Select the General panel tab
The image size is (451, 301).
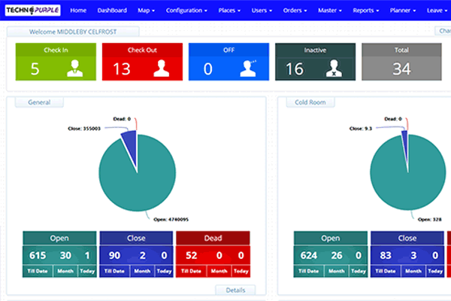39,102
